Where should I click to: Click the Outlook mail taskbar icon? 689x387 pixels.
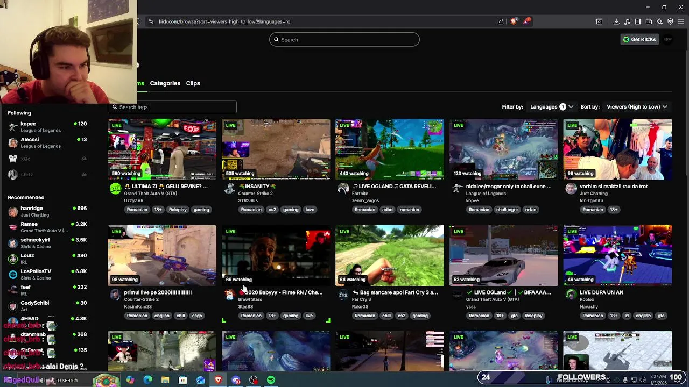[200, 380]
